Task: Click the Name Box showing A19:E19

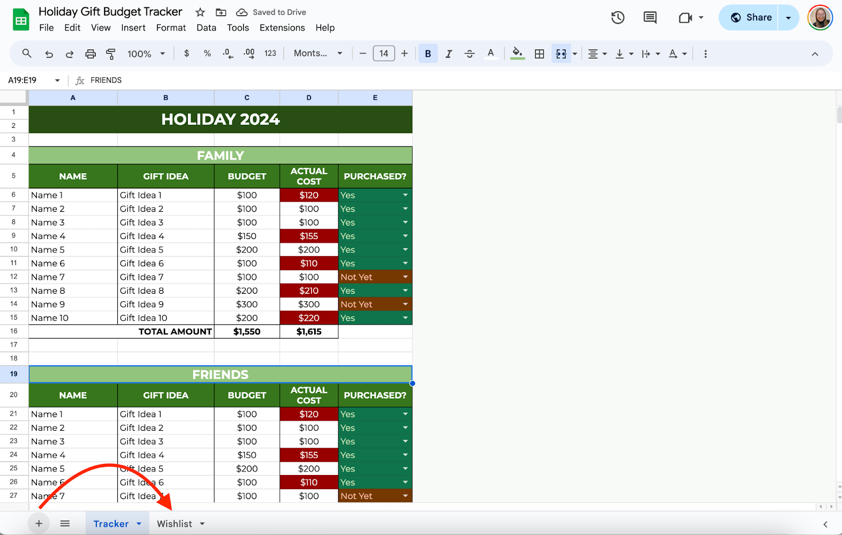Action: click(29, 80)
